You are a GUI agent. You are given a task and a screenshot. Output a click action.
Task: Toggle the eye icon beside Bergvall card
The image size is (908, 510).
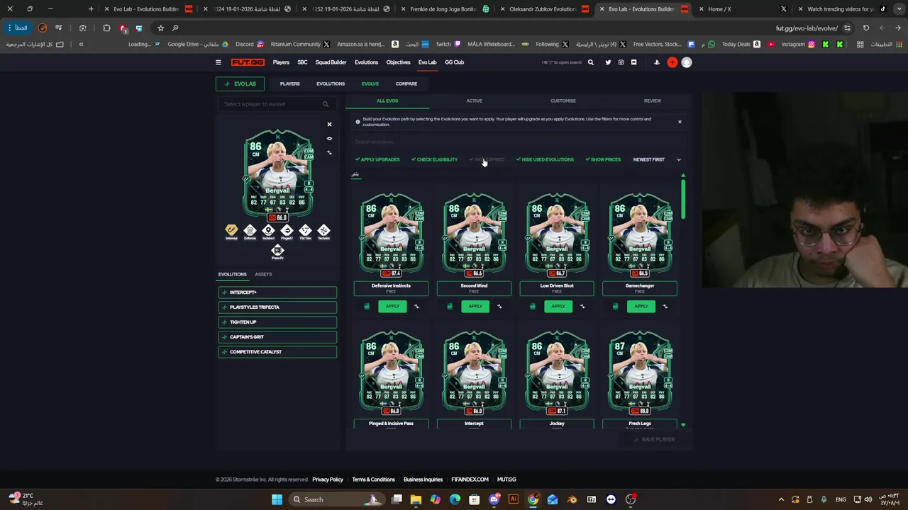329,139
